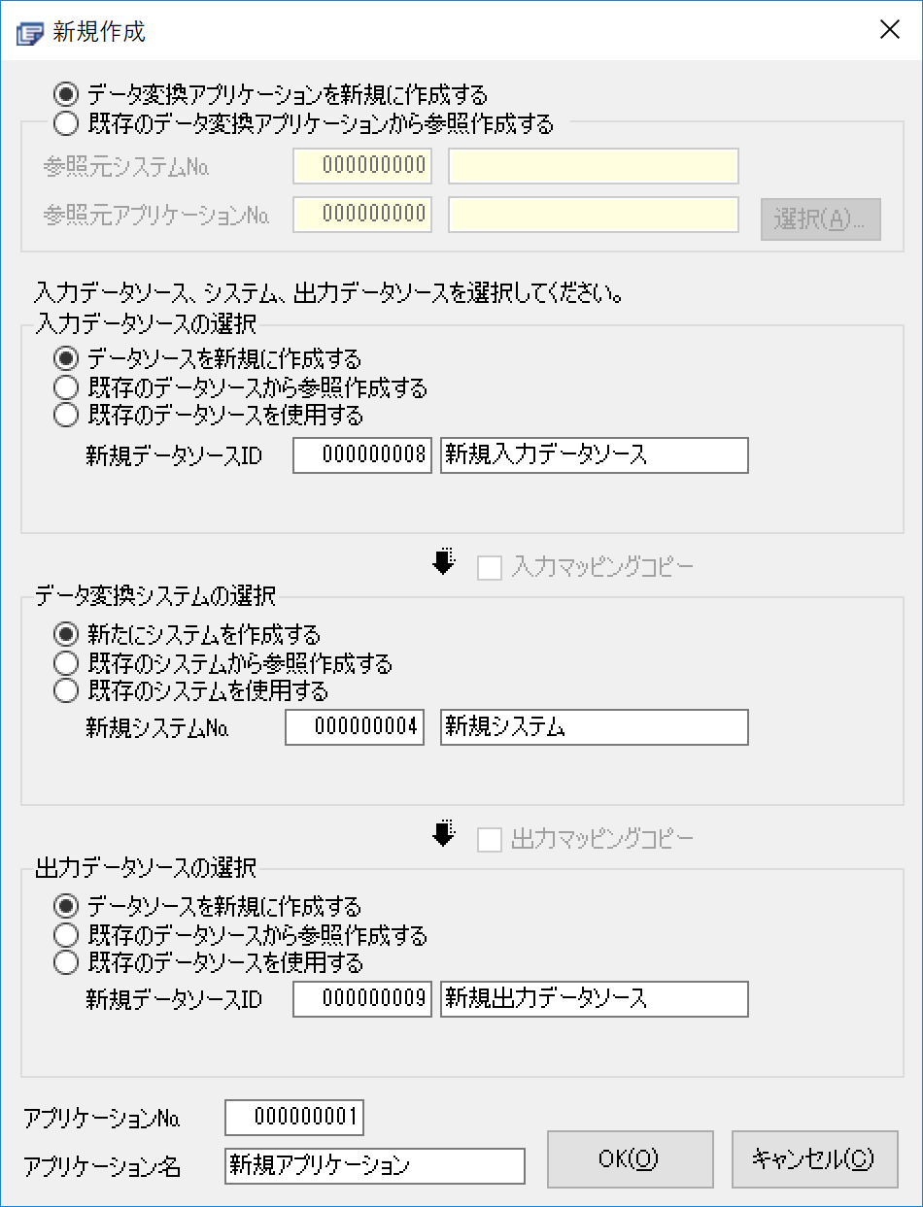Click the アプリケーション№ number field
This screenshot has height=1207, width=923.
294,1117
